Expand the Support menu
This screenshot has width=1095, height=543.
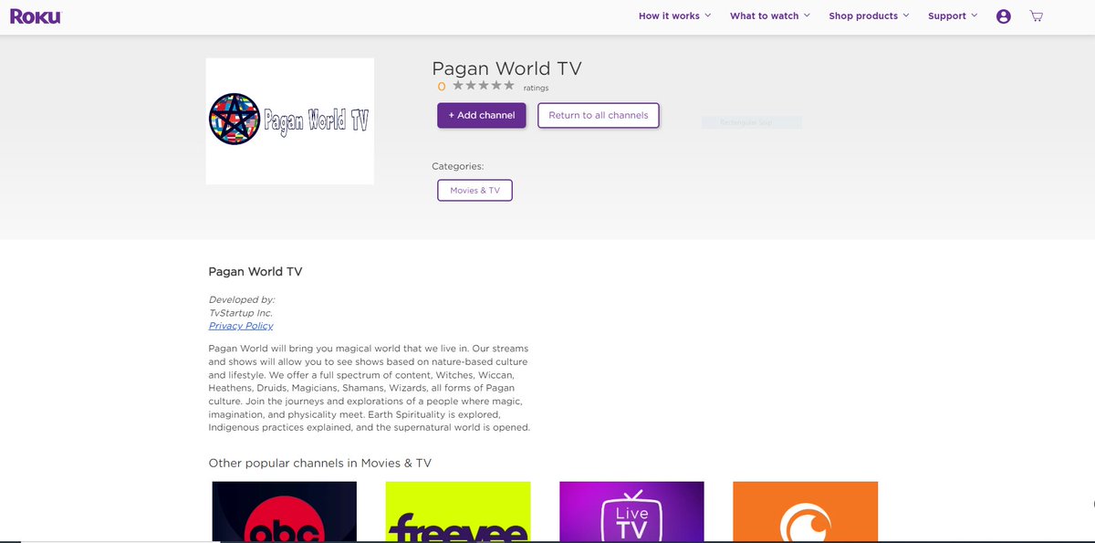pyautogui.click(x=953, y=16)
